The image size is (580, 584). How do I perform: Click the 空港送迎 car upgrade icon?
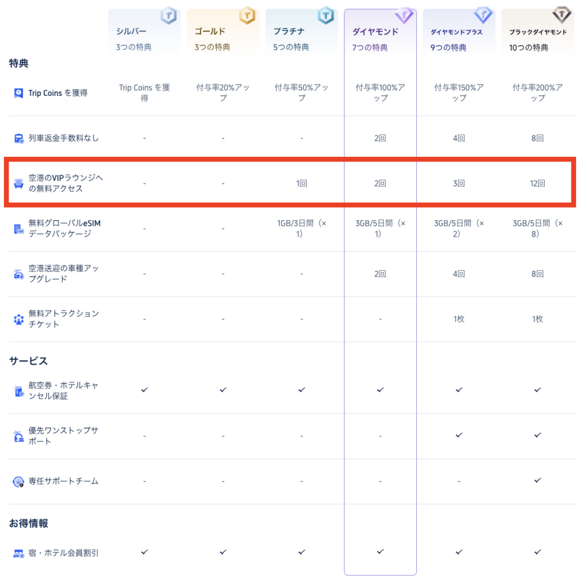click(x=18, y=274)
